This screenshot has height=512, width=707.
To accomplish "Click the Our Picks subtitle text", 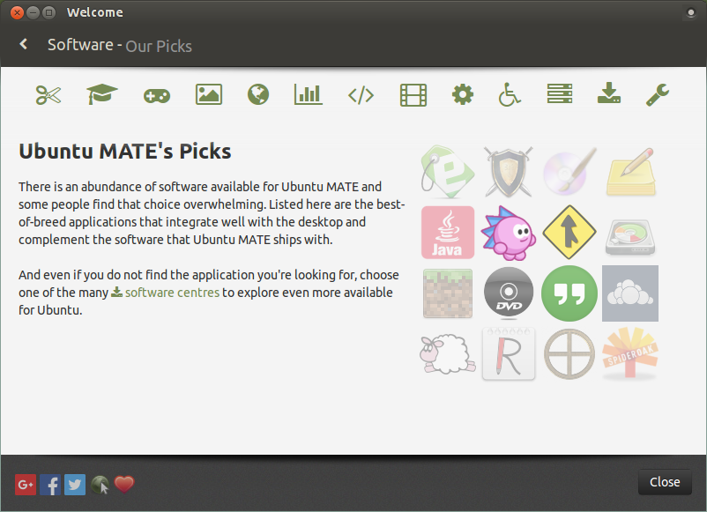I will 159,46.
